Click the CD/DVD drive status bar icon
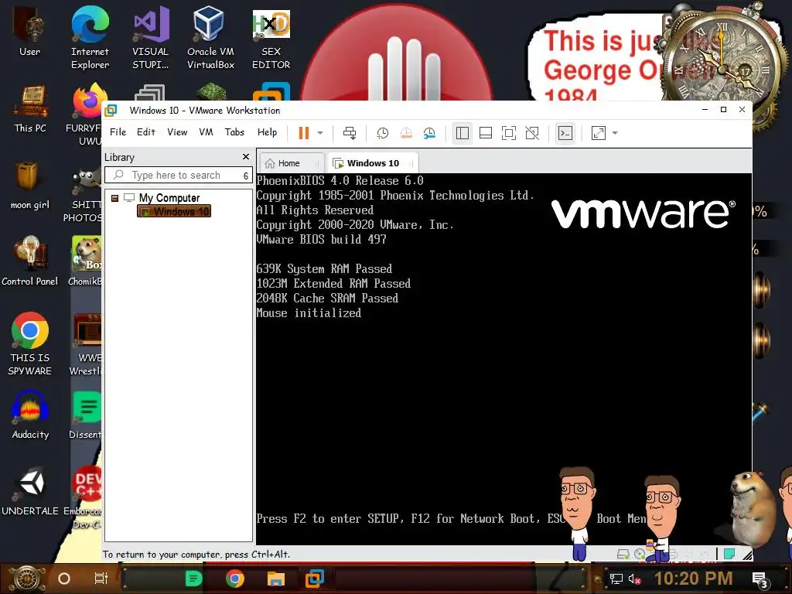 640,554
